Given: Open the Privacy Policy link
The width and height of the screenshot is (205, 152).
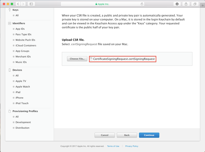Looking at the screenshot, I should pyautogui.click(x=132, y=146).
